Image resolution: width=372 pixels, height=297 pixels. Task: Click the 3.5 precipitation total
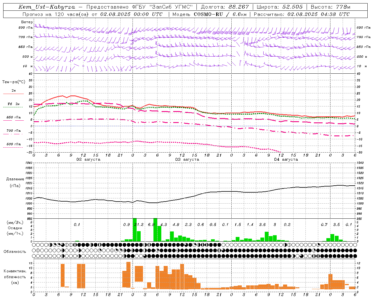click(337, 225)
